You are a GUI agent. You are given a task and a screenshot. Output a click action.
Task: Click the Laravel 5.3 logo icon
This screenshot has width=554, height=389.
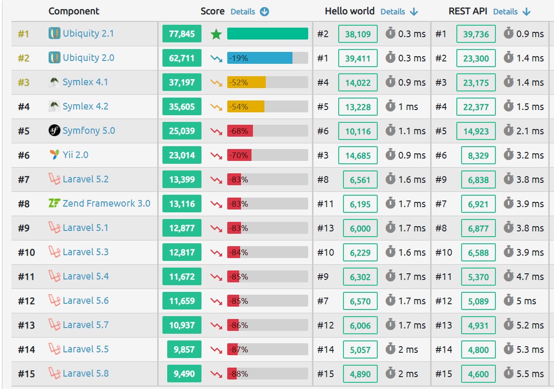(x=54, y=252)
